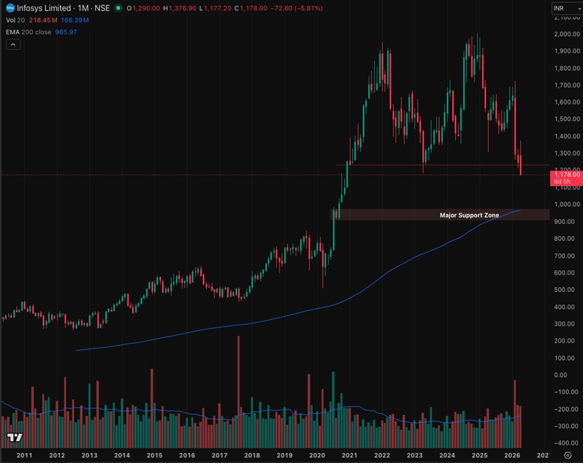
Task: Click the EMA 200 close indicator legend
Action: point(28,32)
